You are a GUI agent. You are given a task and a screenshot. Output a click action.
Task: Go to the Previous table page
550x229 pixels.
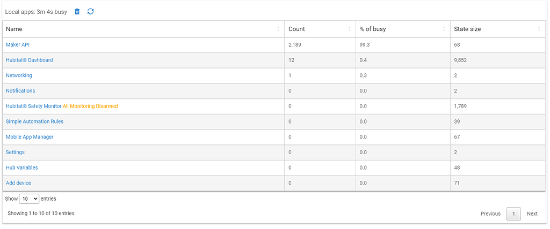point(490,213)
